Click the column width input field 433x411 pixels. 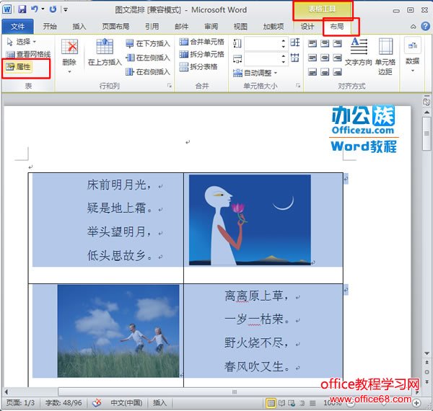click(x=263, y=58)
